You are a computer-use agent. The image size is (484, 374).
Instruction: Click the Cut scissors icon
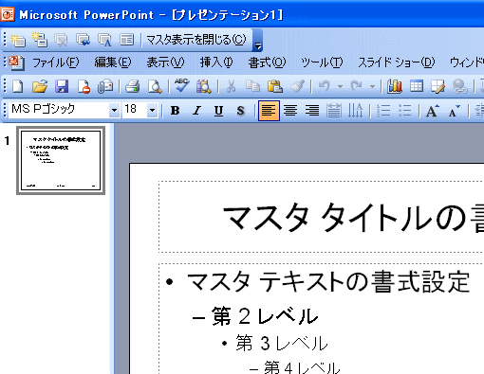pos(231,86)
